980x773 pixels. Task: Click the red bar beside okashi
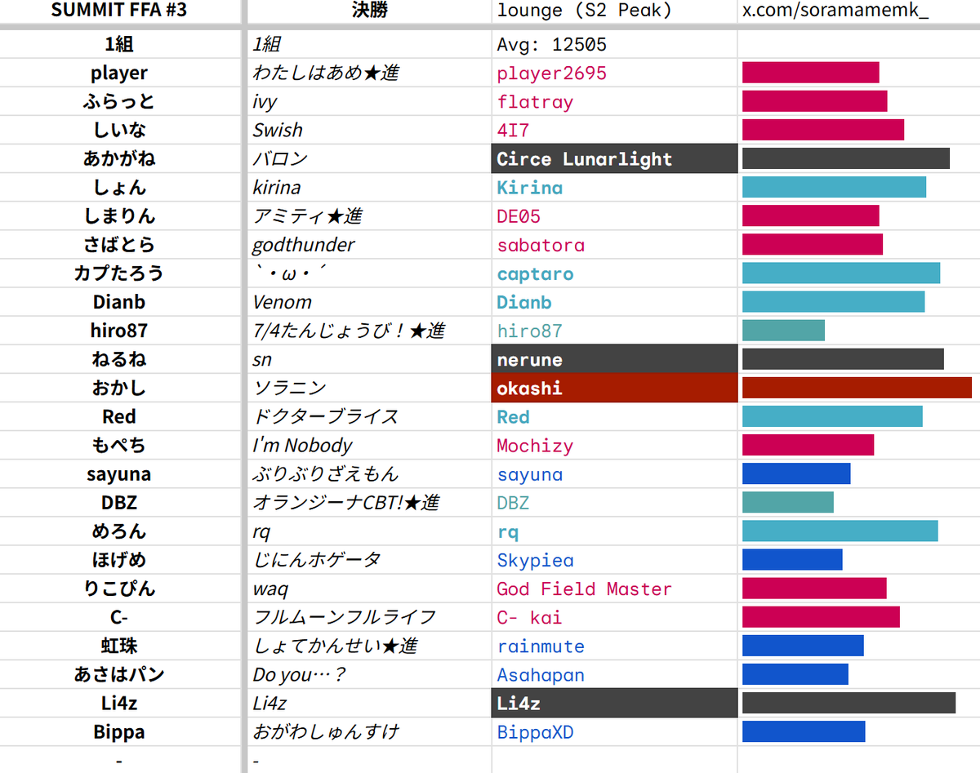click(857, 388)
